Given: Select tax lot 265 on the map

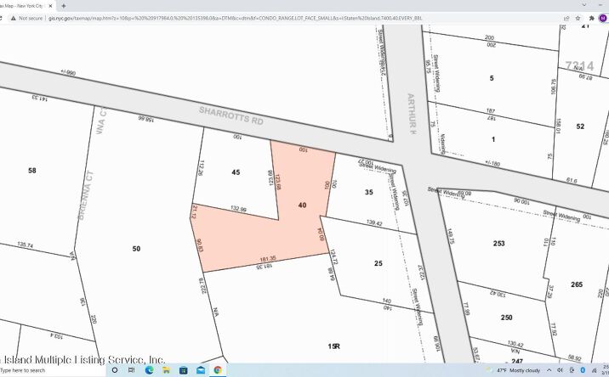Looking at the screenshot, I should tap(577, 284).
